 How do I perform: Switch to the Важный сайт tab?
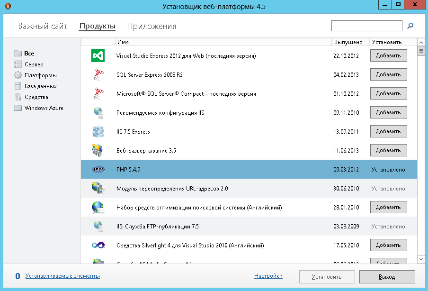coord(43,27)
